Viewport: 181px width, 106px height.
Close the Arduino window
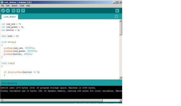click(120, 2)
